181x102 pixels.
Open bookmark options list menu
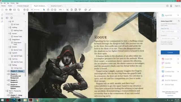[x=7, y=18]
